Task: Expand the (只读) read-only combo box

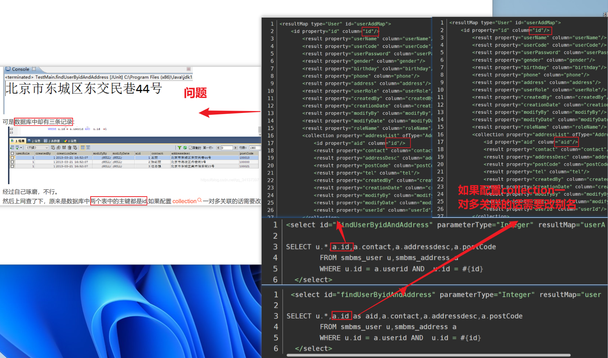Action: [37, 147]
